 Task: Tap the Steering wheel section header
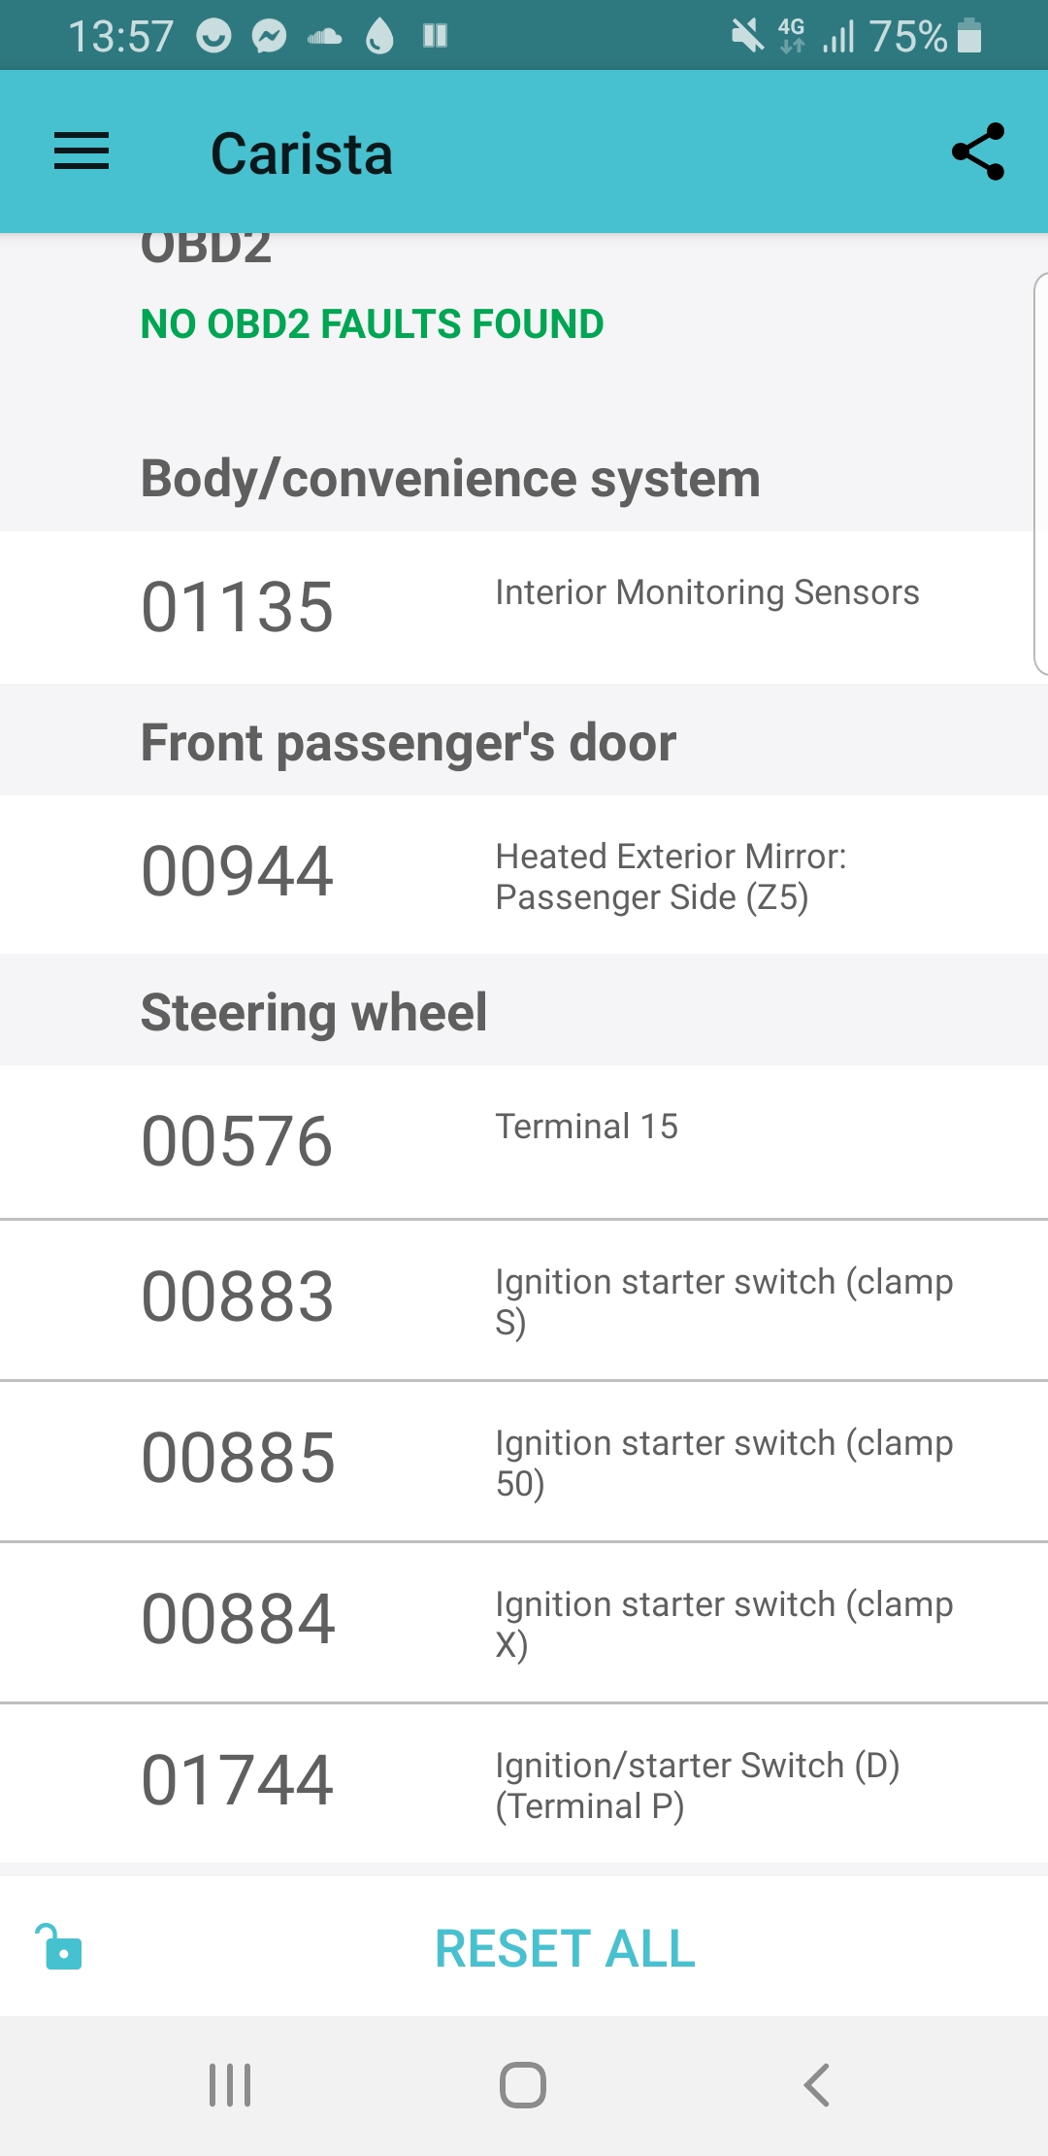313,1012
